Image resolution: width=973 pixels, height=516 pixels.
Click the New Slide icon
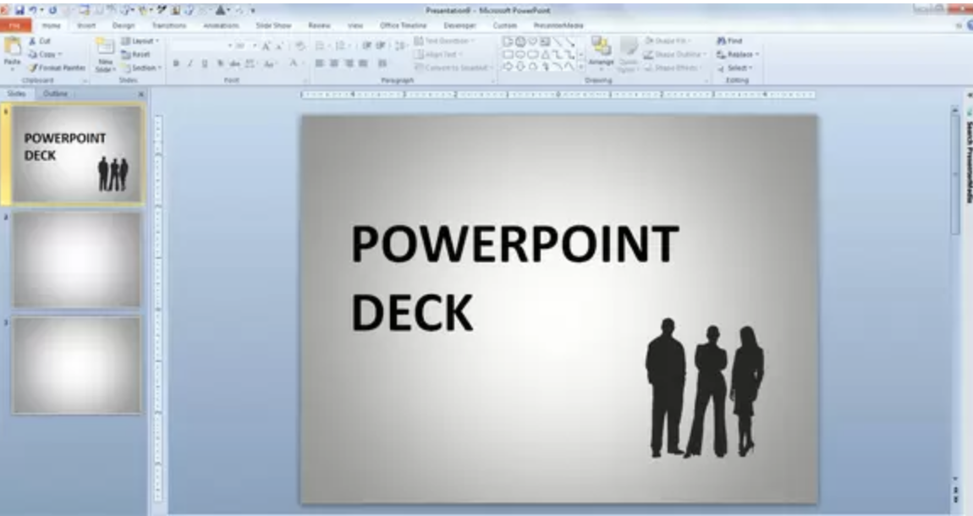pos(105,54)
